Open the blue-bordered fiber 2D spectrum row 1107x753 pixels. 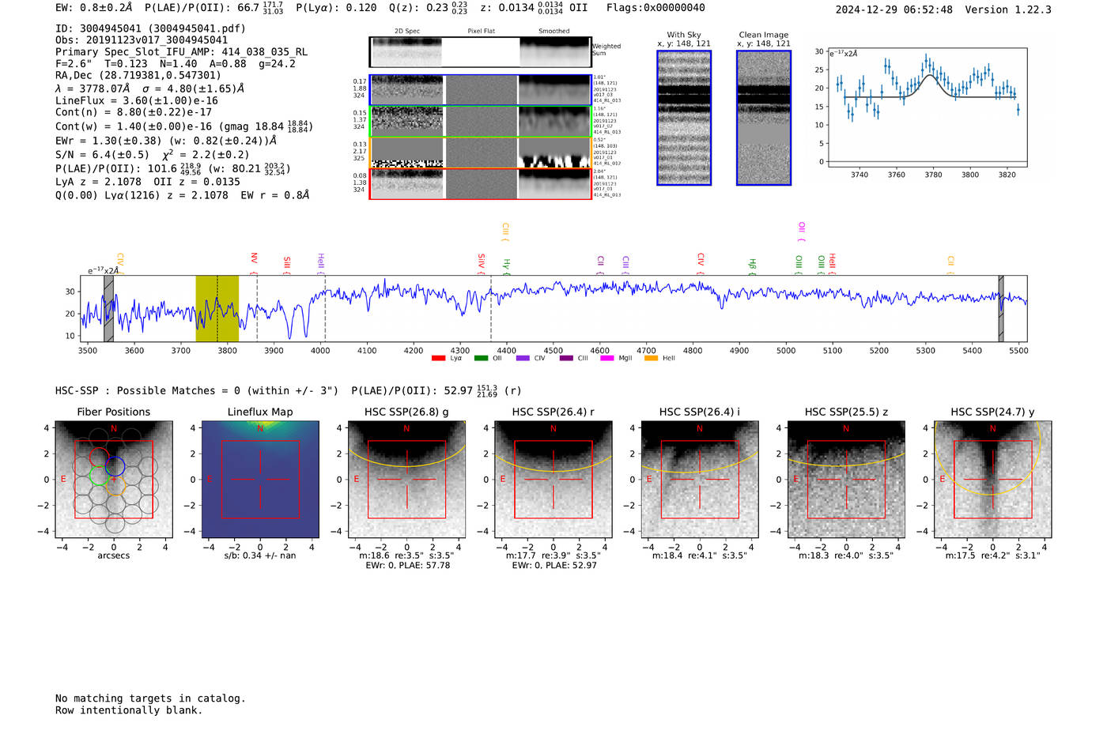pos(480,90)
